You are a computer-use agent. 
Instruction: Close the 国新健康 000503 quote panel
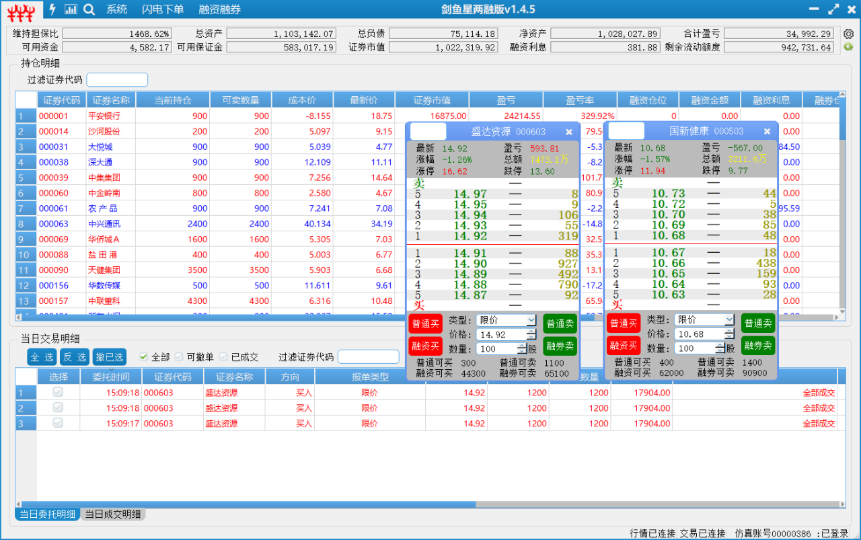pyautogui.click(x=767, y=132)
